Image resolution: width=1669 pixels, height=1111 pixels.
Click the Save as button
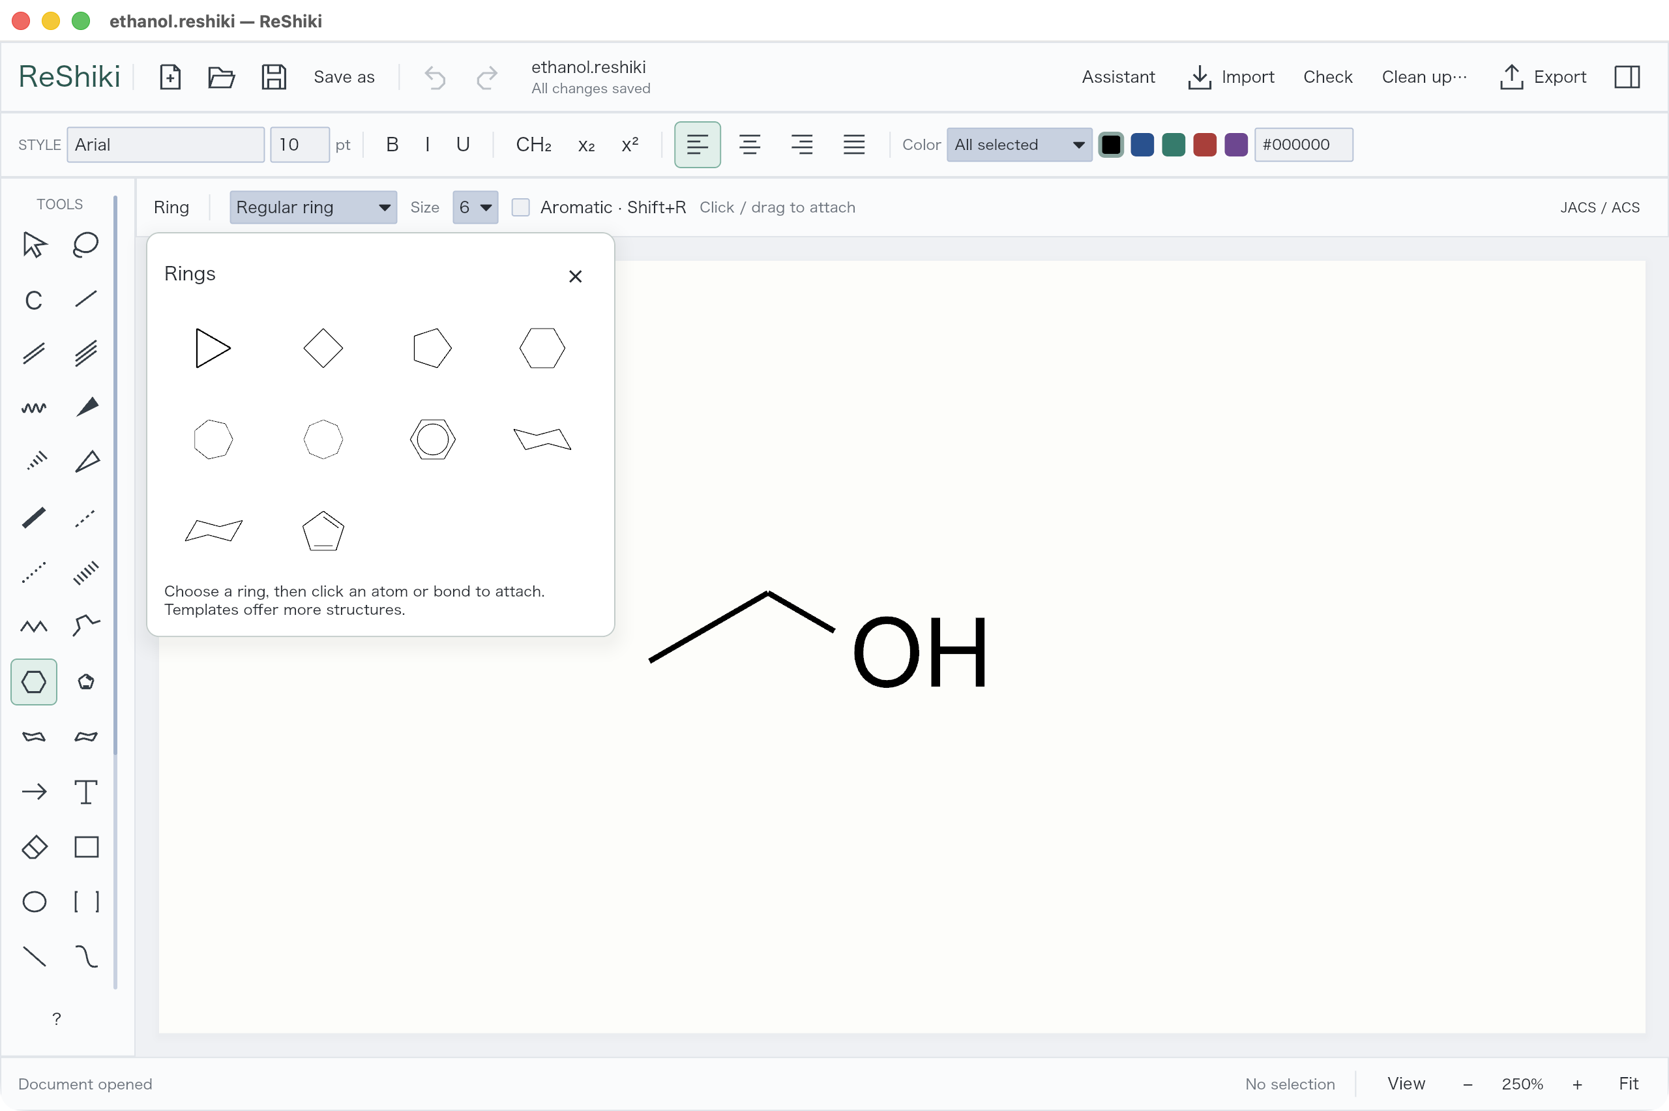click(344, 76)
